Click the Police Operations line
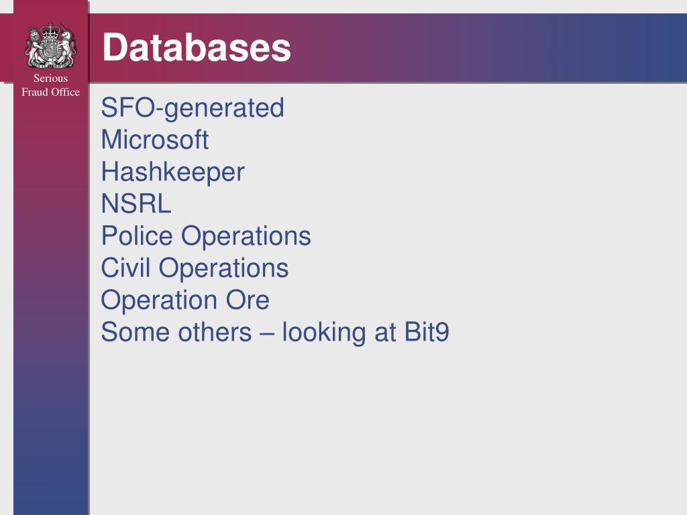The width and height of the screenshot is (687, 515). click(x=206, y=237)
